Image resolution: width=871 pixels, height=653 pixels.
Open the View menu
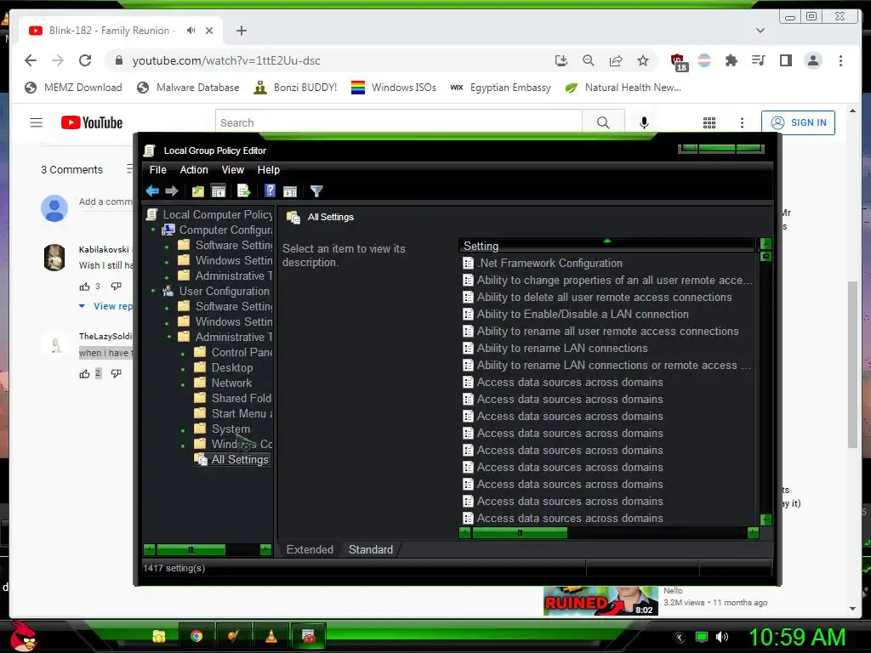pyautogui.click(x=233, y=170)
